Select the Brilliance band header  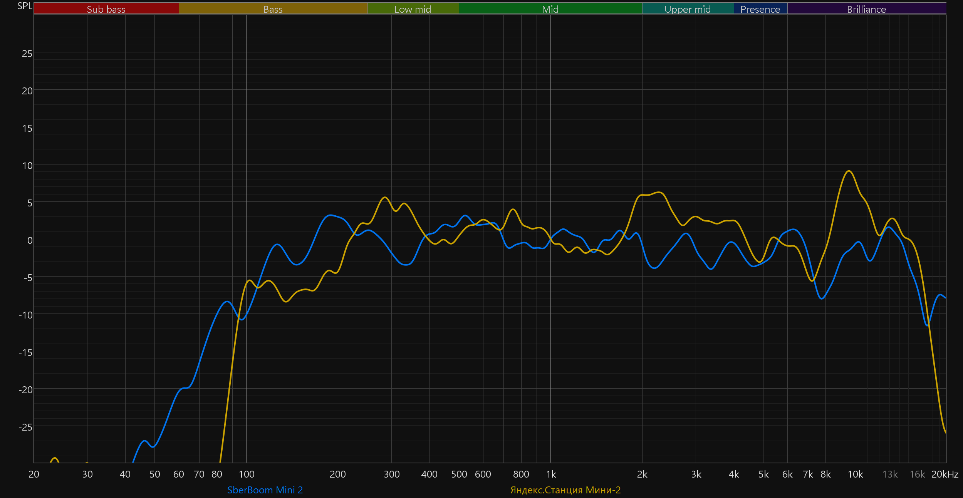point(866,9)
